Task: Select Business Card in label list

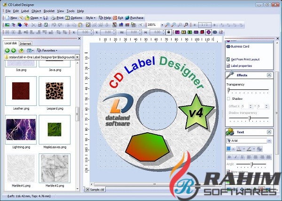Action: point(238,47)
